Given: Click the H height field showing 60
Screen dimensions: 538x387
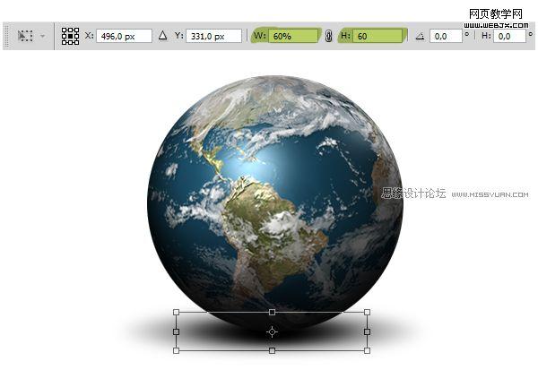Looking at the screenshot, I should (377, 36).
